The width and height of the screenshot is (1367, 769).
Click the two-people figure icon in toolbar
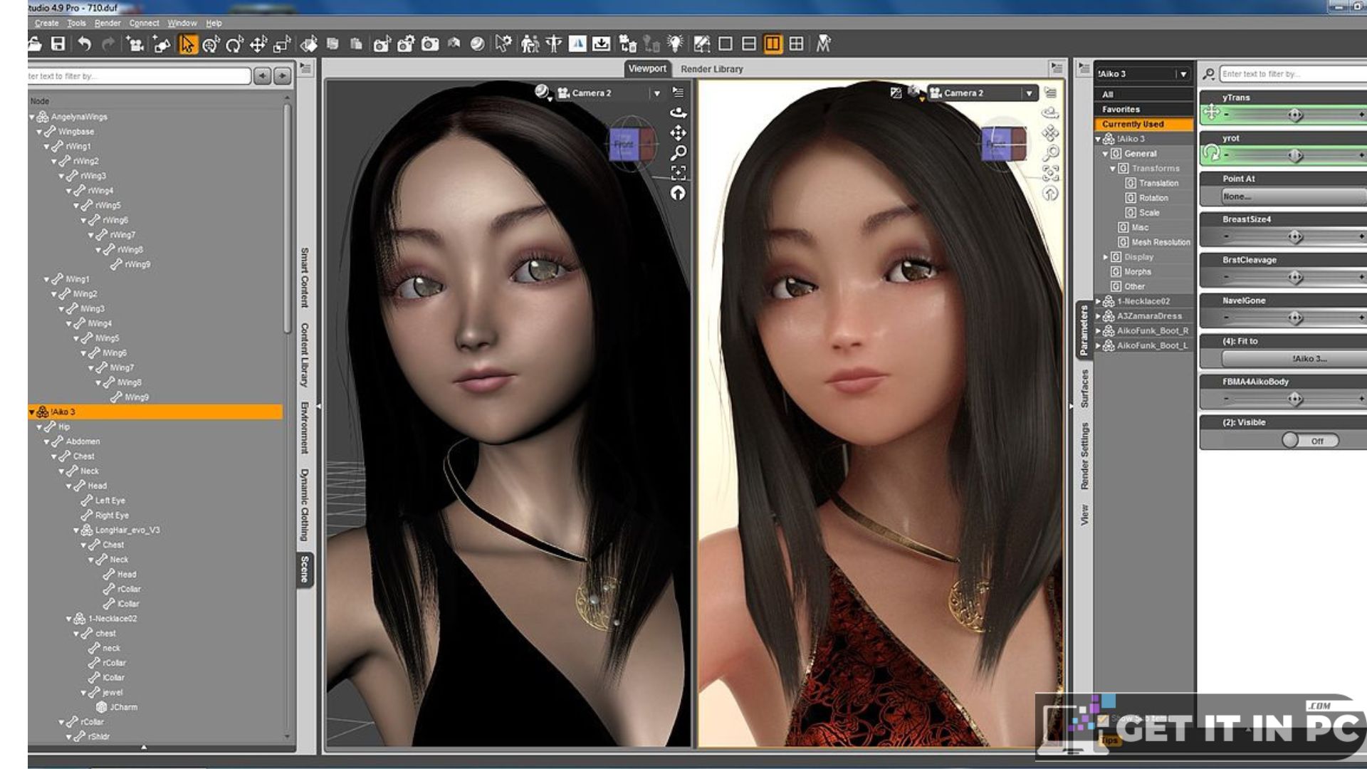coord(530,44)
